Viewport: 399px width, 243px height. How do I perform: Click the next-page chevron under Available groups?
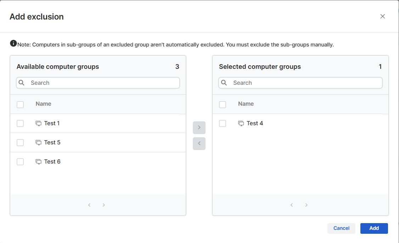click(103, 205)
